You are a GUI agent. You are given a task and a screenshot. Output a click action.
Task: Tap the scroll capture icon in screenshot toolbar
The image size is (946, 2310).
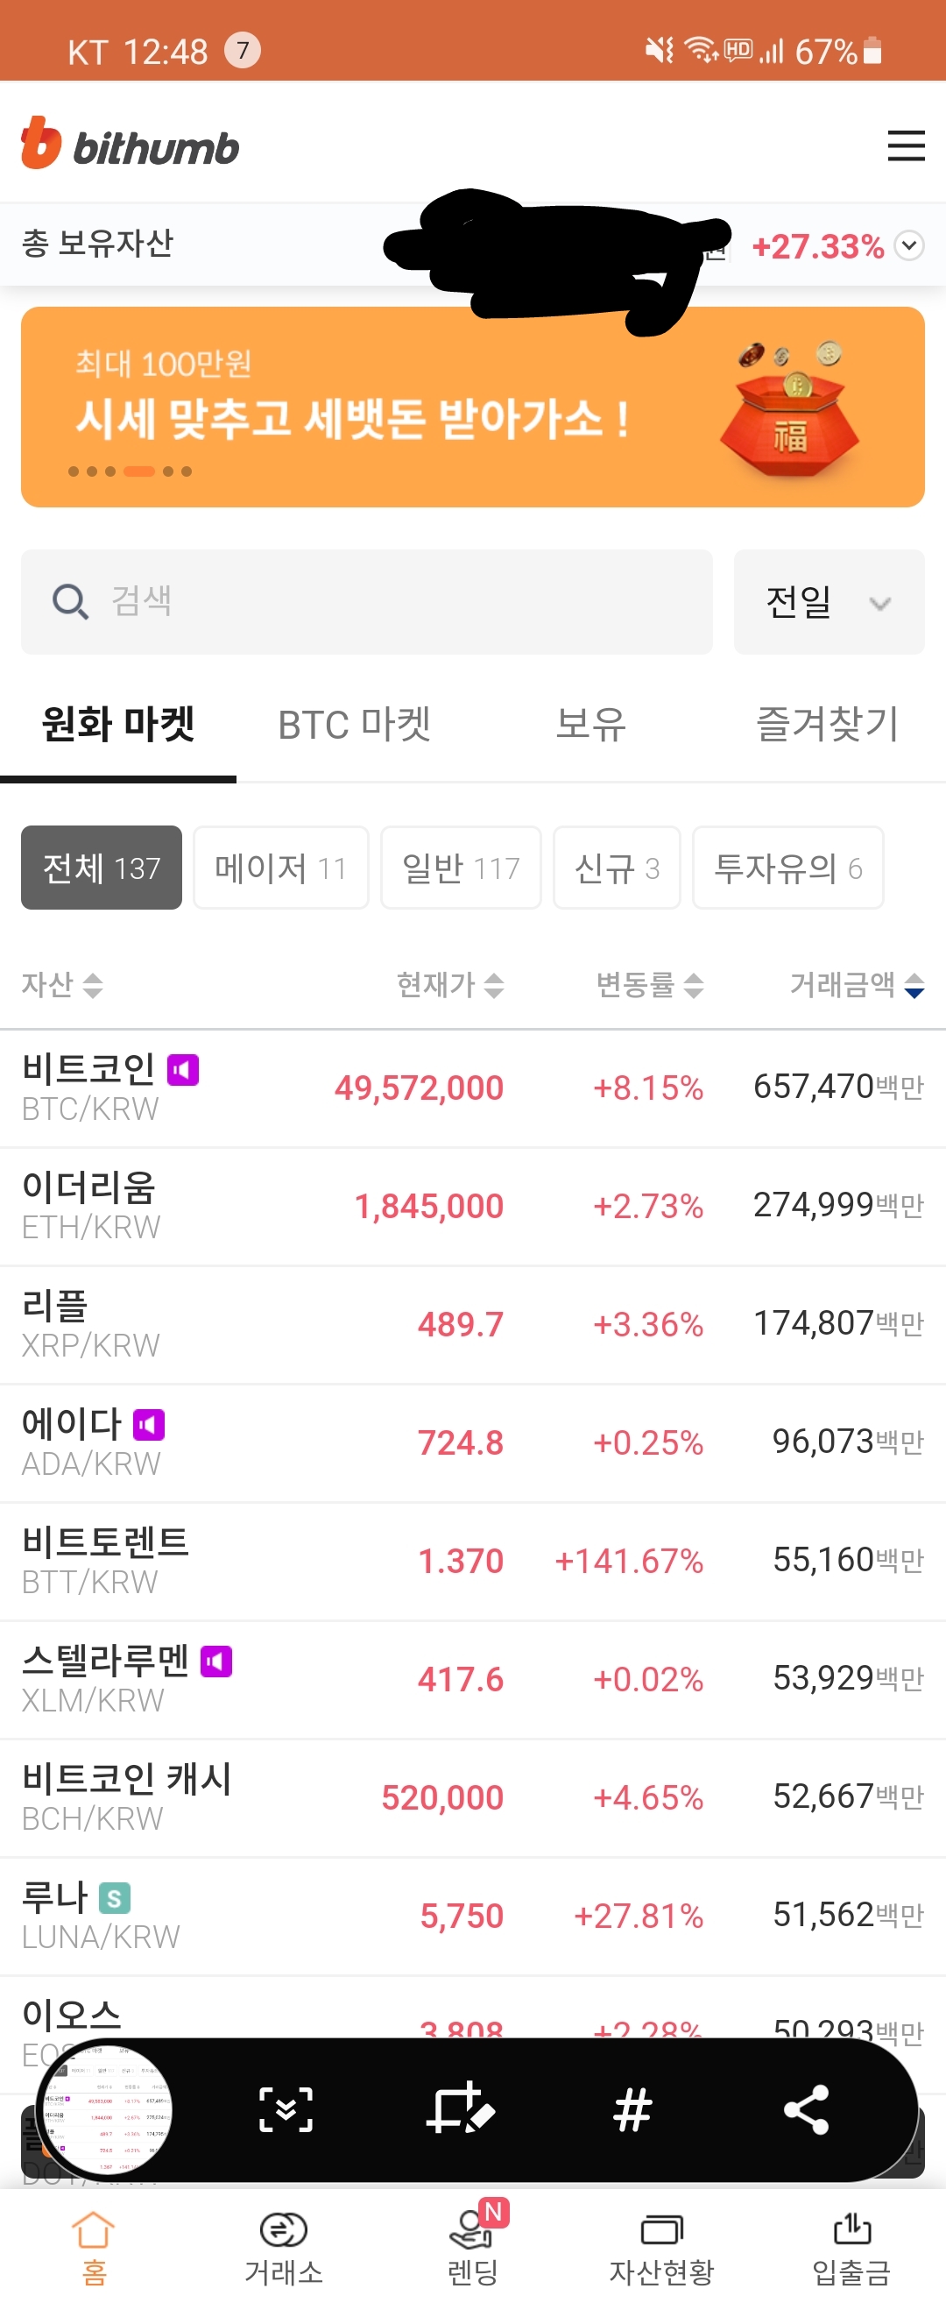point(286,2110)
